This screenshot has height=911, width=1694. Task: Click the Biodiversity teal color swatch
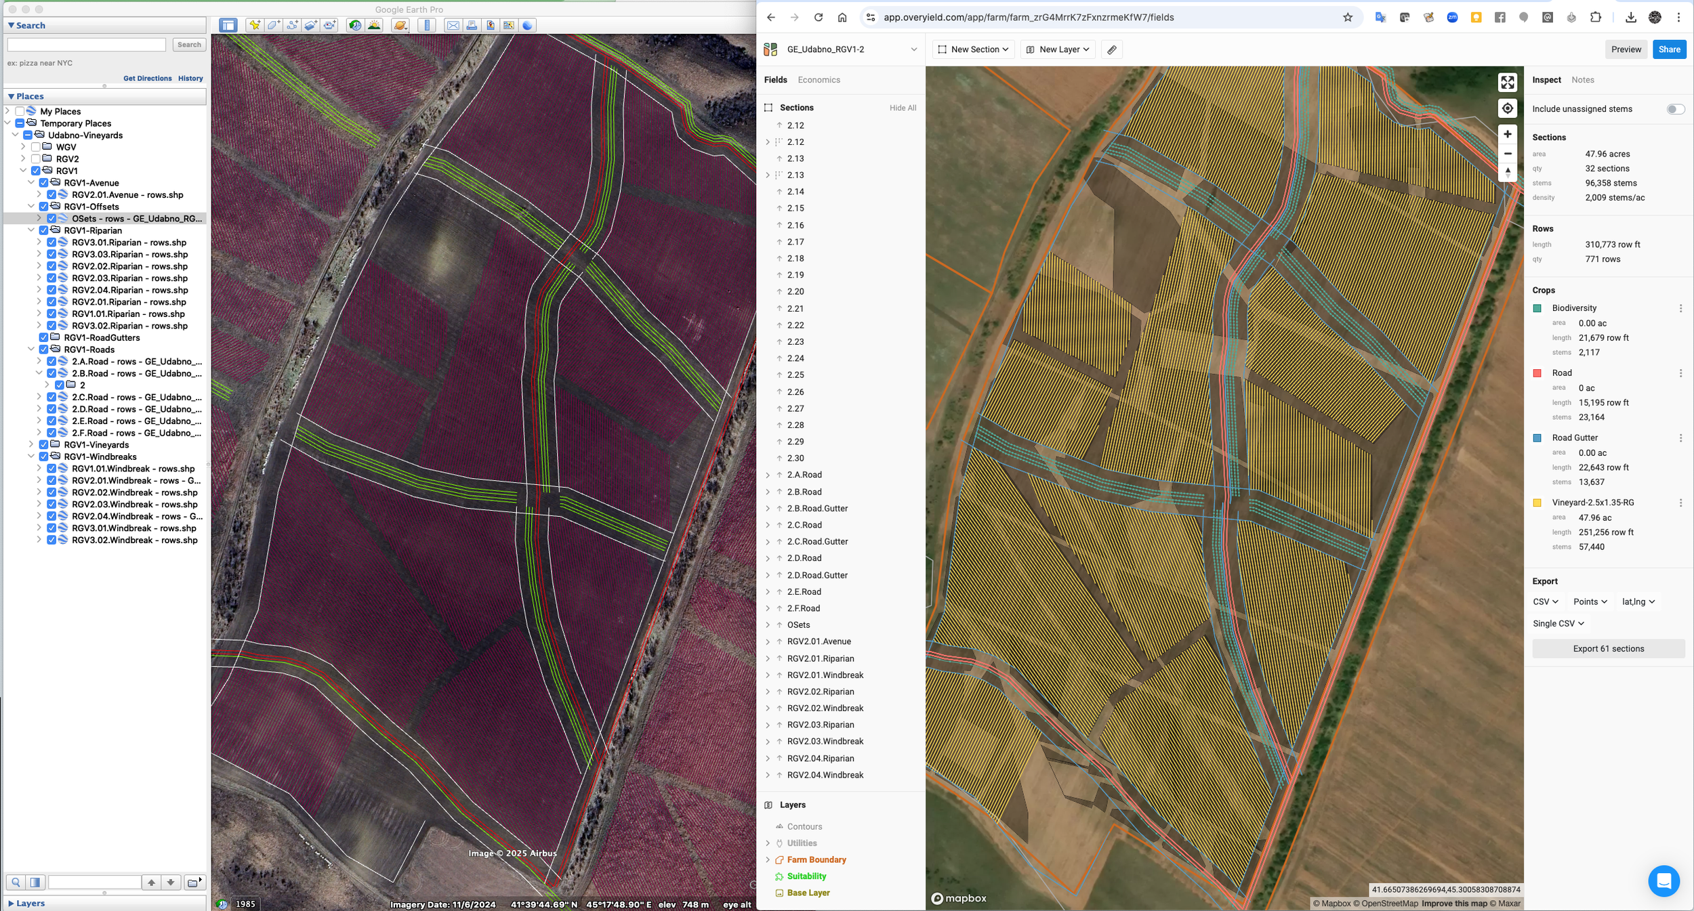tap(1537, 309)
